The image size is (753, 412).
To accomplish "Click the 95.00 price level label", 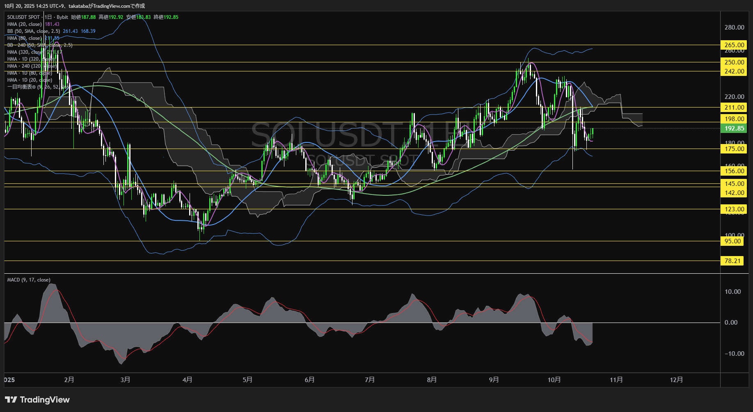I will point(732,241).
